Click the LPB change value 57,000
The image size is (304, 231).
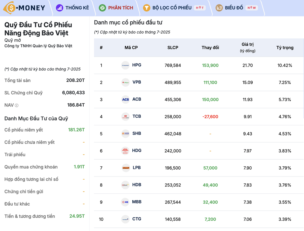[210, 168]
